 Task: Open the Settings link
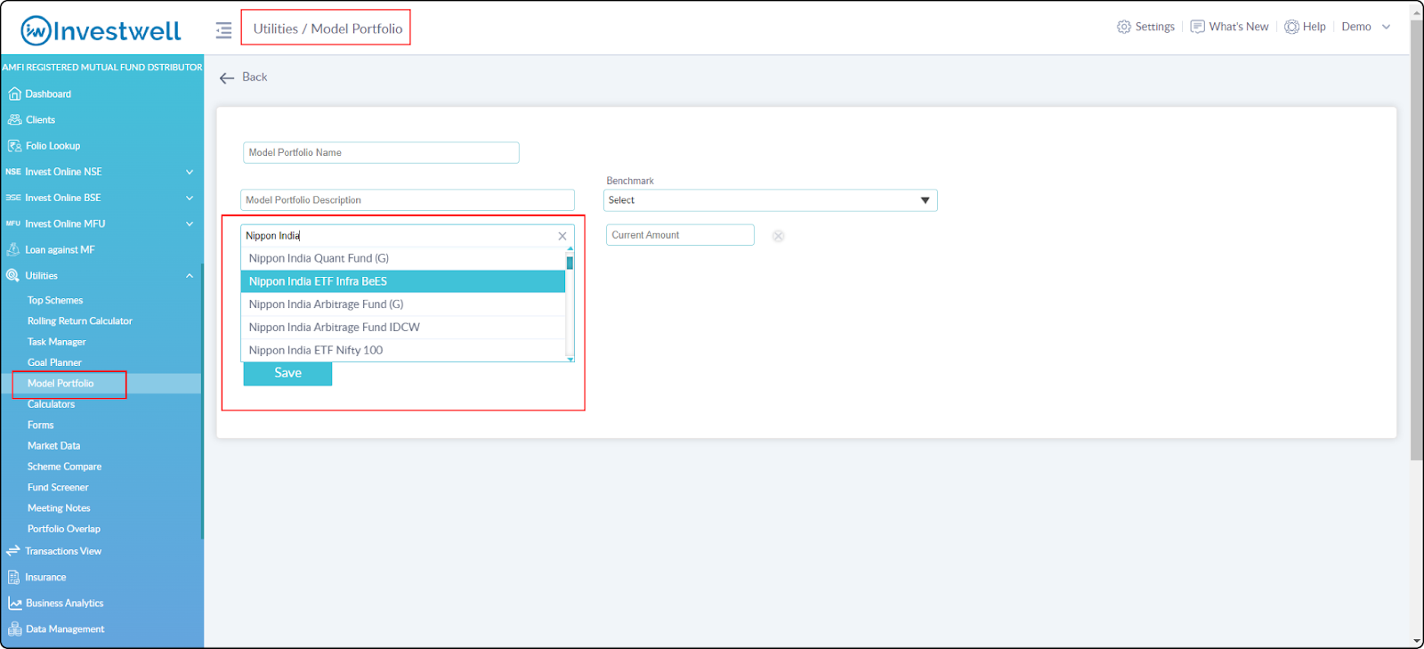click(1155, 27)
